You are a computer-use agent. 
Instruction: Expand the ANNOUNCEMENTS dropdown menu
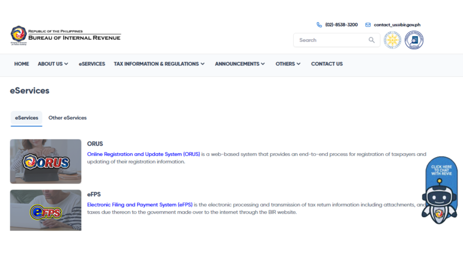click(240, 64)
